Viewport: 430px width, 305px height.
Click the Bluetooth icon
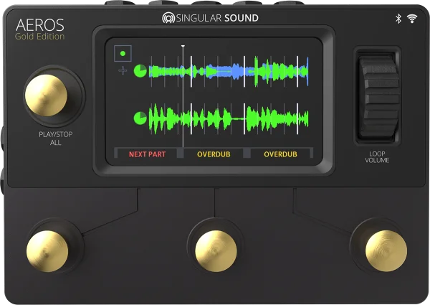398,19
